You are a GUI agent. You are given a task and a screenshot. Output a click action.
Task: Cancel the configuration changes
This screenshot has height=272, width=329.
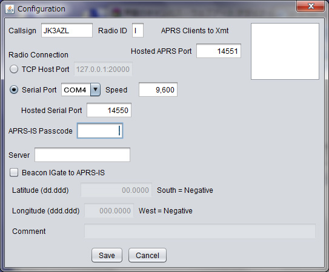[x=147, y=255]
